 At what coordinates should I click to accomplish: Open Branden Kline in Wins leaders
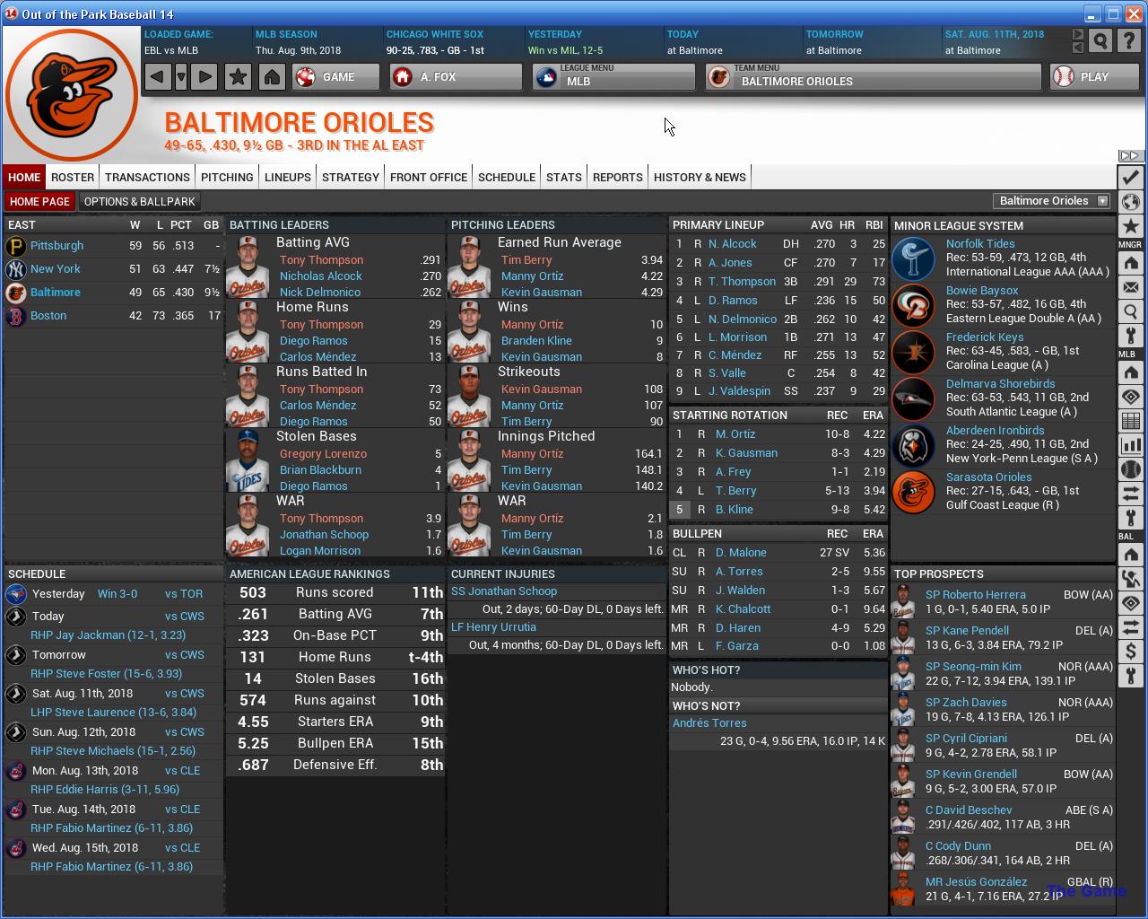[x=536, y=340]
